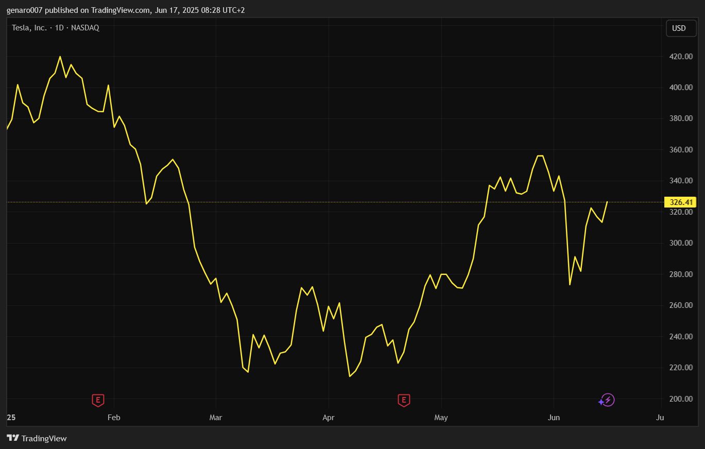
Task: Click the 326.41 current price label
Action: 680,202
